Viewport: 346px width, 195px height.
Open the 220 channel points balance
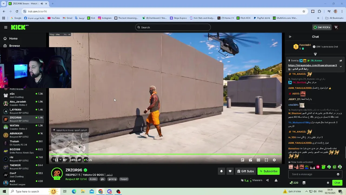coord(294,183)
